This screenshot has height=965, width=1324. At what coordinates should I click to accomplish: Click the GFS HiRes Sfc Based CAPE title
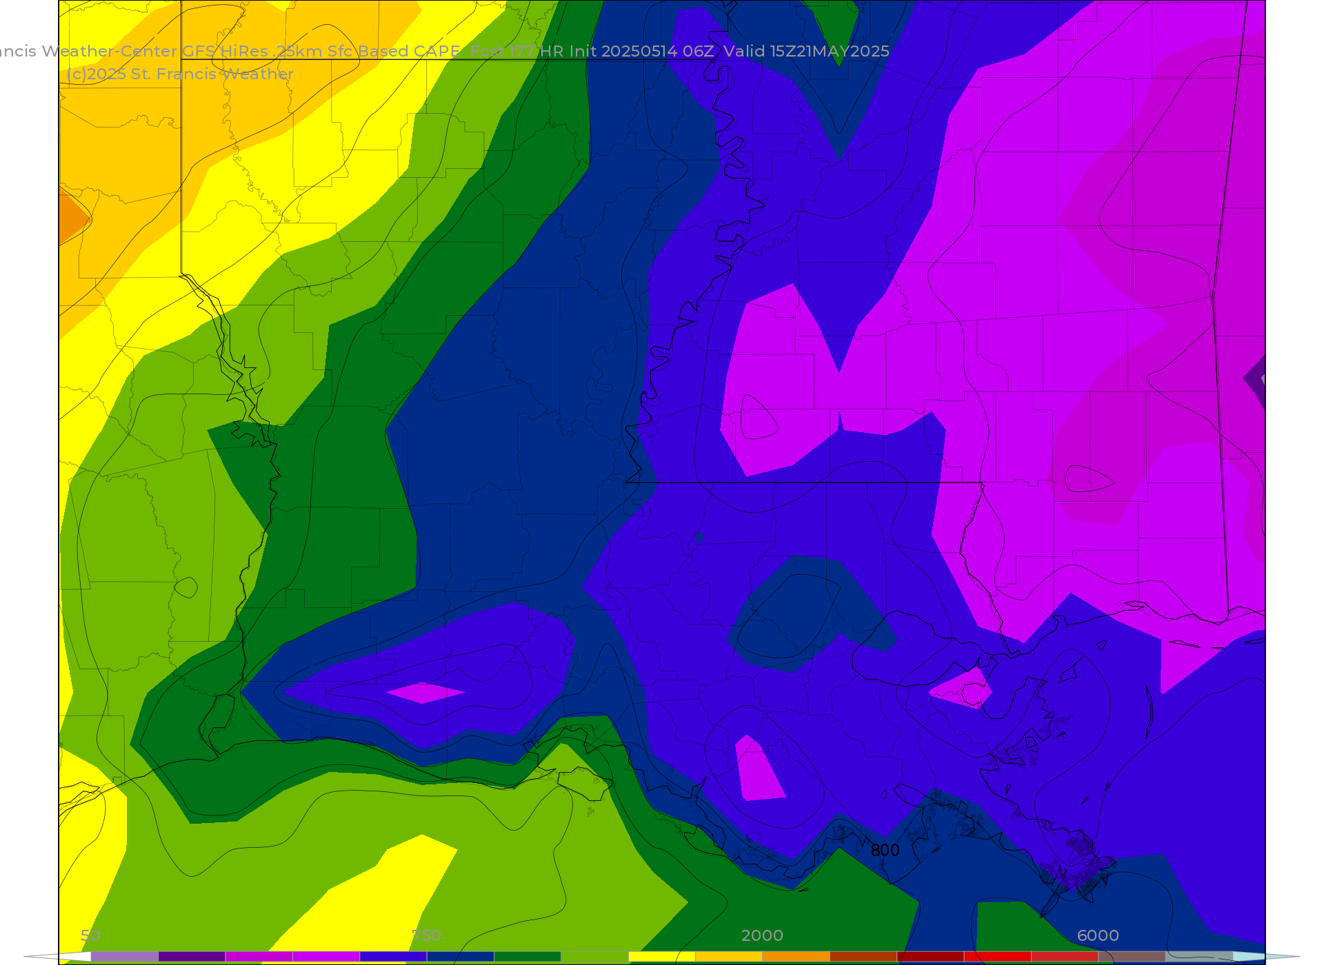point(445,51)
